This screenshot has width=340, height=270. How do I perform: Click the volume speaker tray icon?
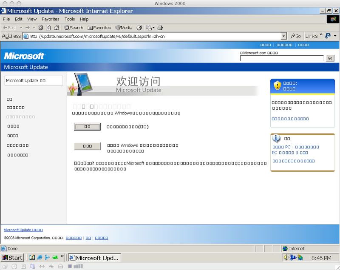click(286, 257)
